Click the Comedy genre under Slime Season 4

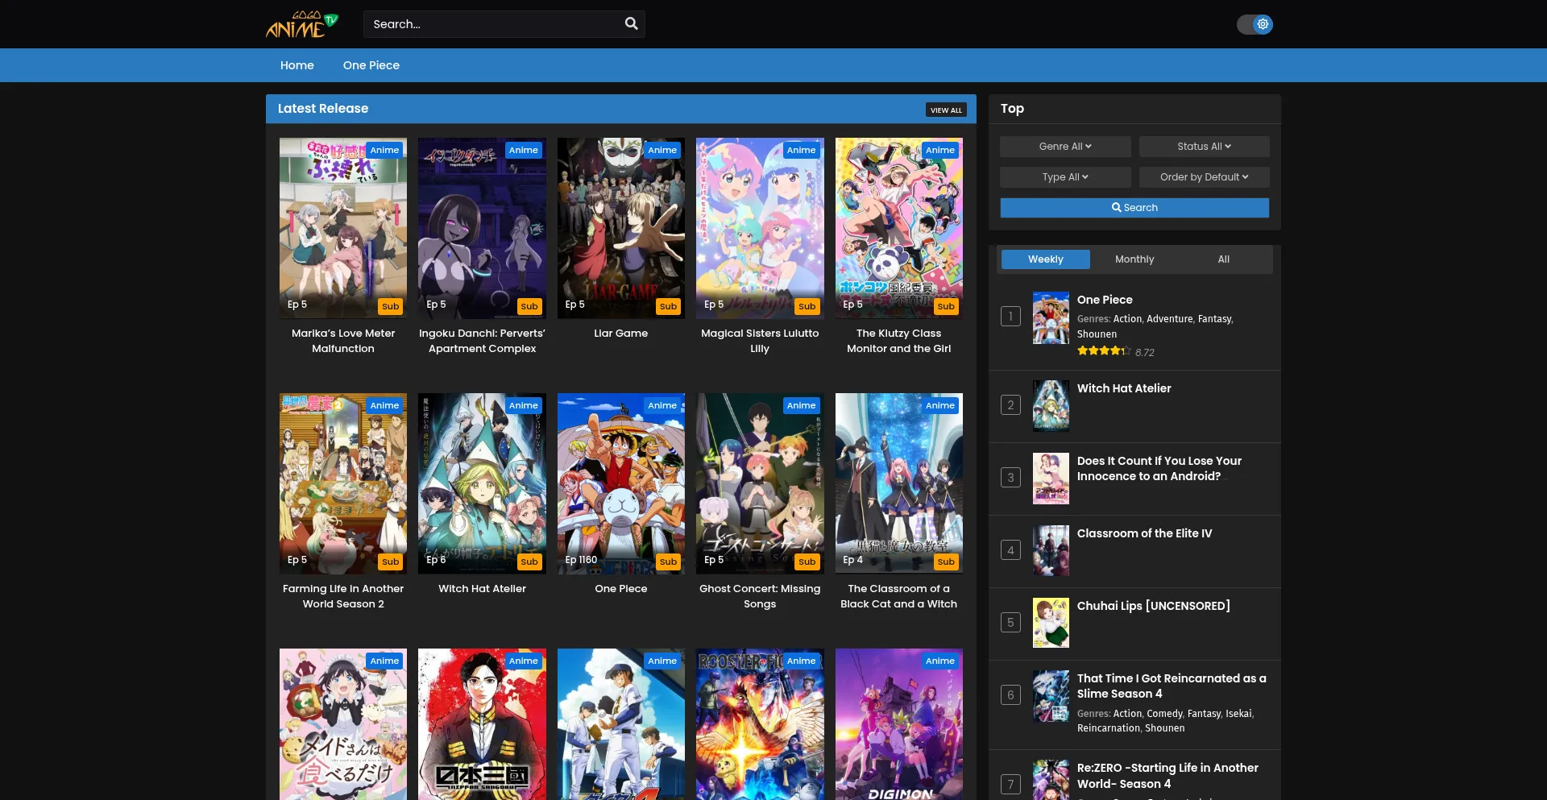click(1164, 714)
